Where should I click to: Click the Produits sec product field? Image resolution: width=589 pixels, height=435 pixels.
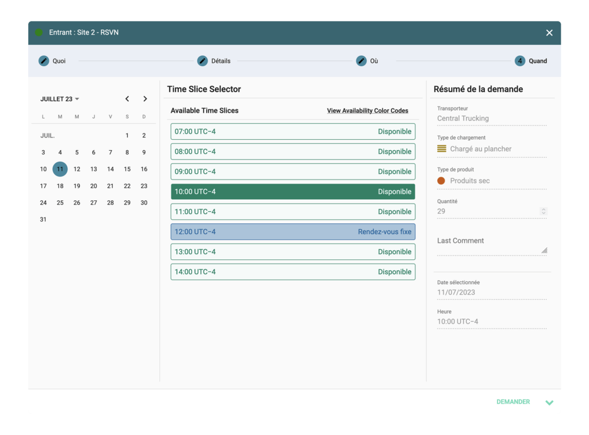tap(492, 181)
